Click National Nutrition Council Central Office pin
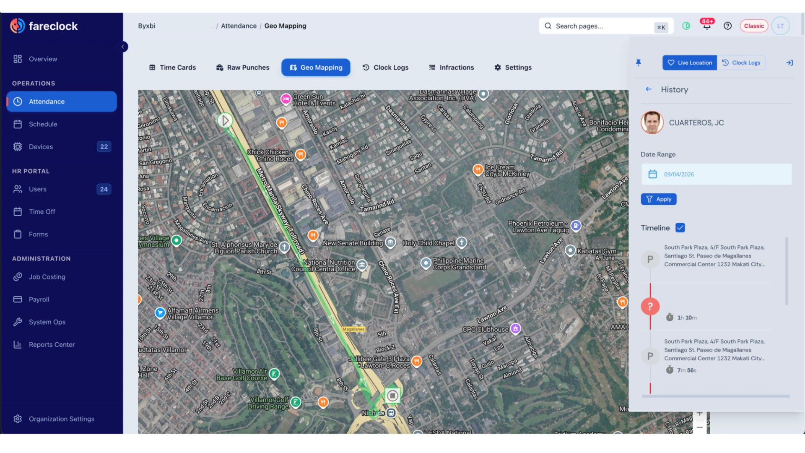Screen dimensions: 805x453 (362, 265)
